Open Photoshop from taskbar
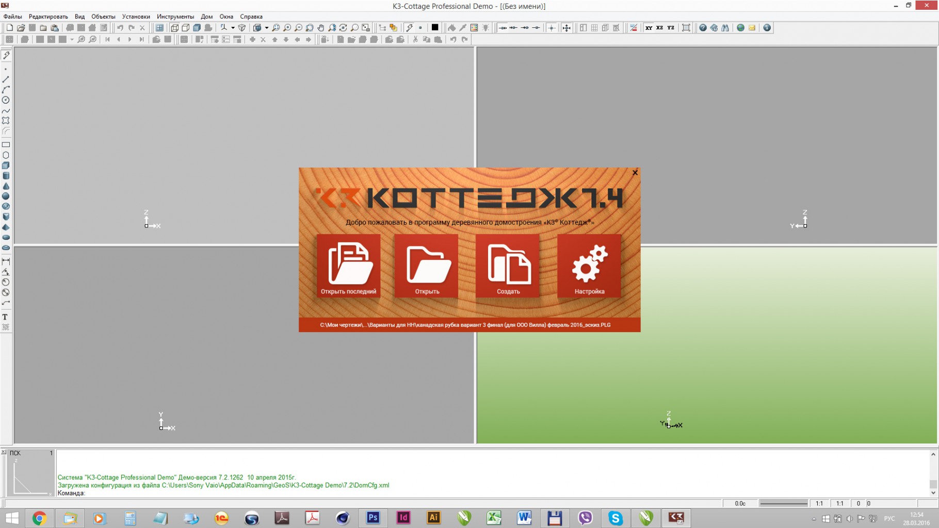 373,518
